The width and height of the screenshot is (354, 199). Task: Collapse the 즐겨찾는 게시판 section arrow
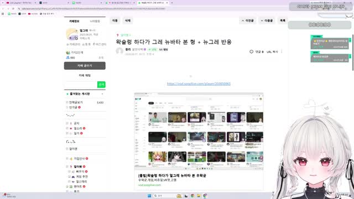(102, 94)
